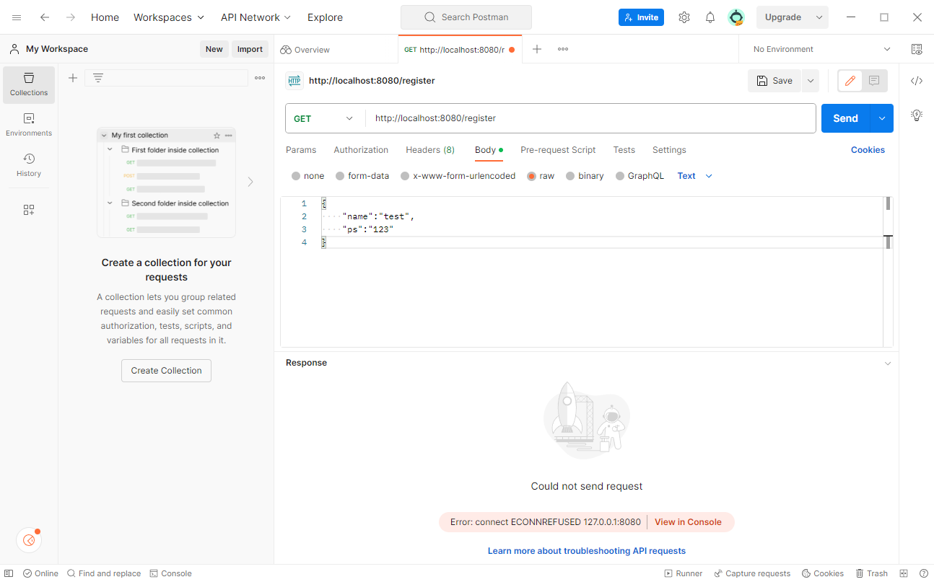The height and width of the screenshot is (582, 934).
Task: Select the form-data body option
Action: 340,176
